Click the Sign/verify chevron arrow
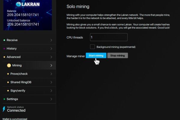Image resolution: width=180 pixels, height=120 pixels. pos(51,91)
